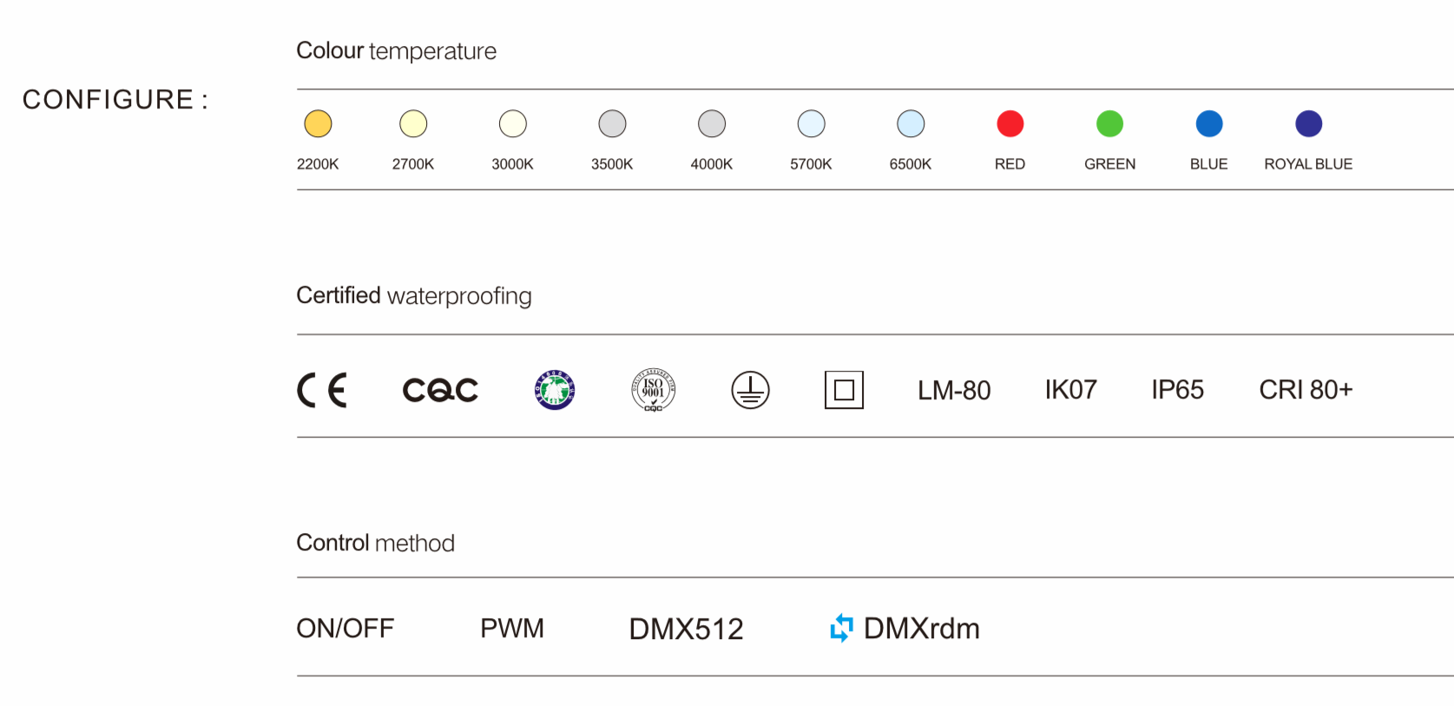
Task: Click the LM-80 certification label
Action: [954, 391]
